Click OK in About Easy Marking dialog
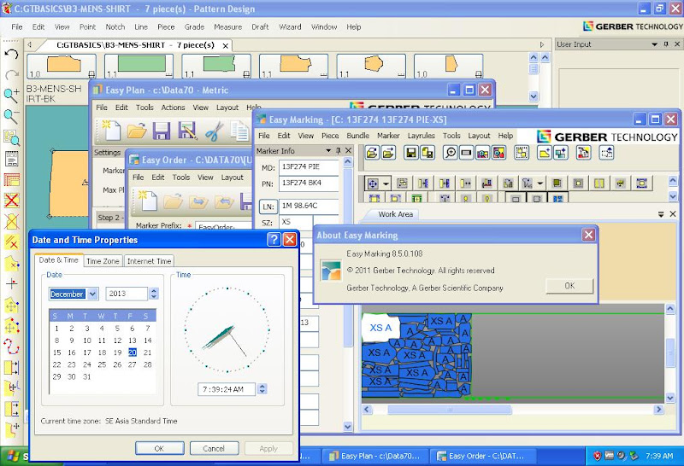The image size is (684, 466). 569,286
